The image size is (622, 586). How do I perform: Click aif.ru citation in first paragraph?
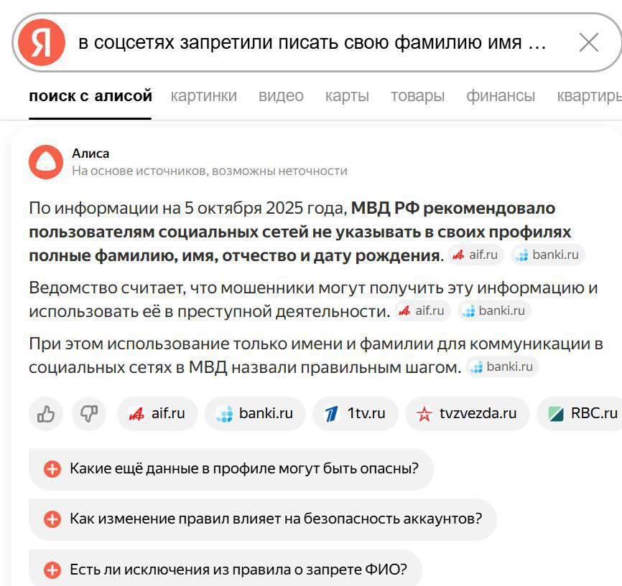pyautogui.click(x=475, y=255)
